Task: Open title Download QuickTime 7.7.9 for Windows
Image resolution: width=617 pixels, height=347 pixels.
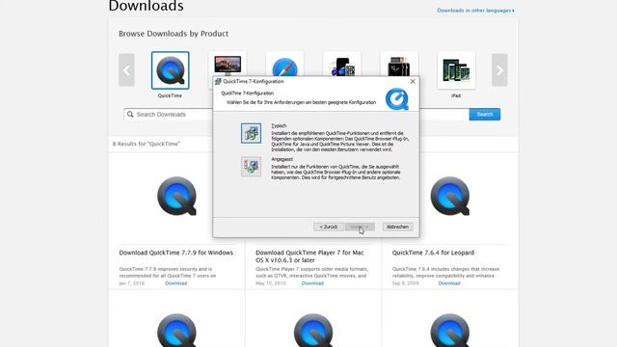Action: point(176,253)
